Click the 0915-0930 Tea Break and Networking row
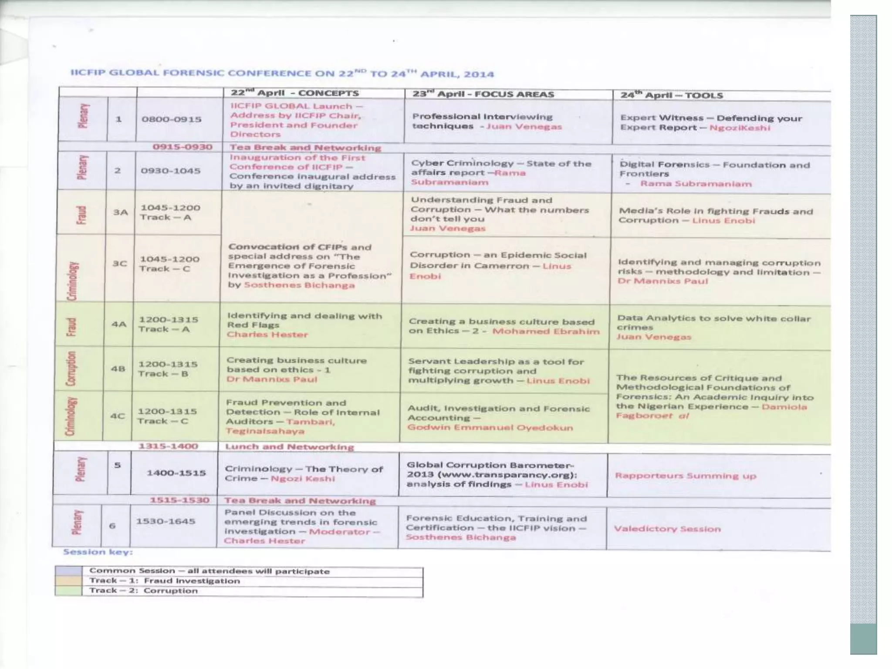Screen dimensions: 892x669 pos(305,148)
